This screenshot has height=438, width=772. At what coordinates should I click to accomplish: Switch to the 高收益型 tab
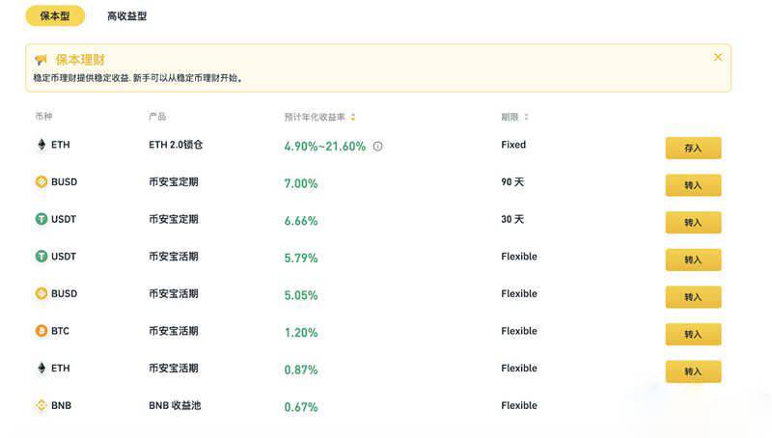point(127,16)
